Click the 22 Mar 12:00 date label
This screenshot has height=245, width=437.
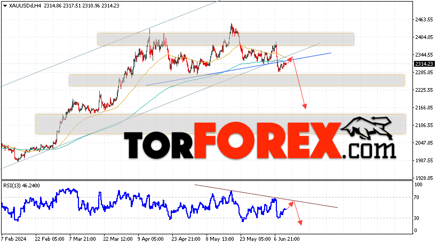118,239
